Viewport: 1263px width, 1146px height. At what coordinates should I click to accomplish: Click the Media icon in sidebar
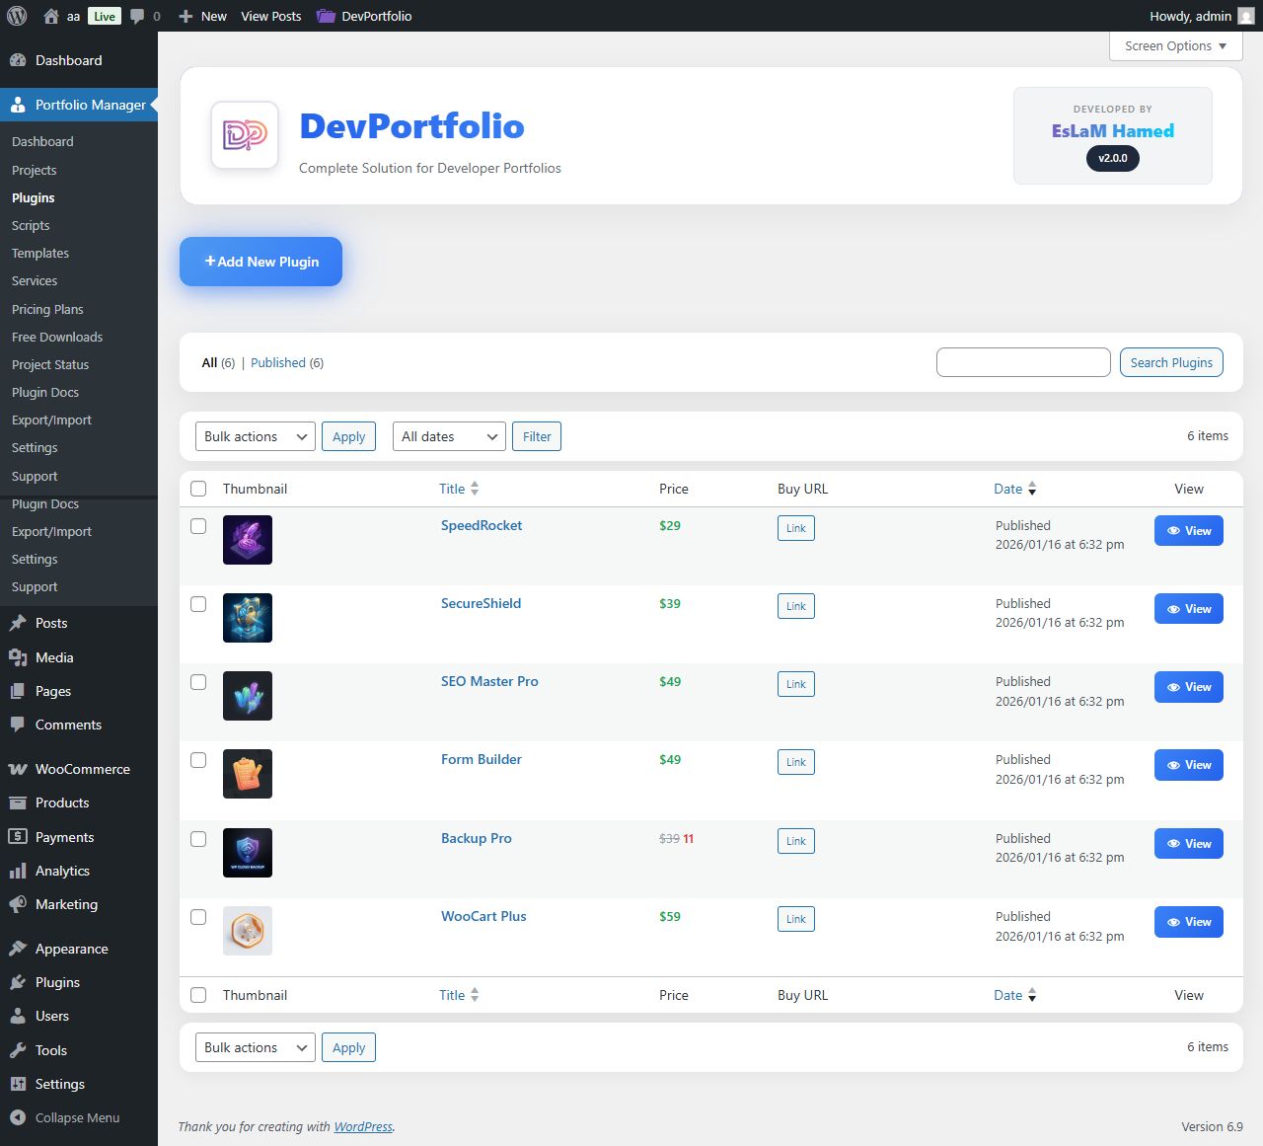[x=18, y=657]
